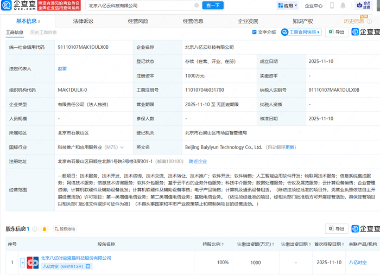
Task: Open the 股权结构 view
Action: coord(64,229)
